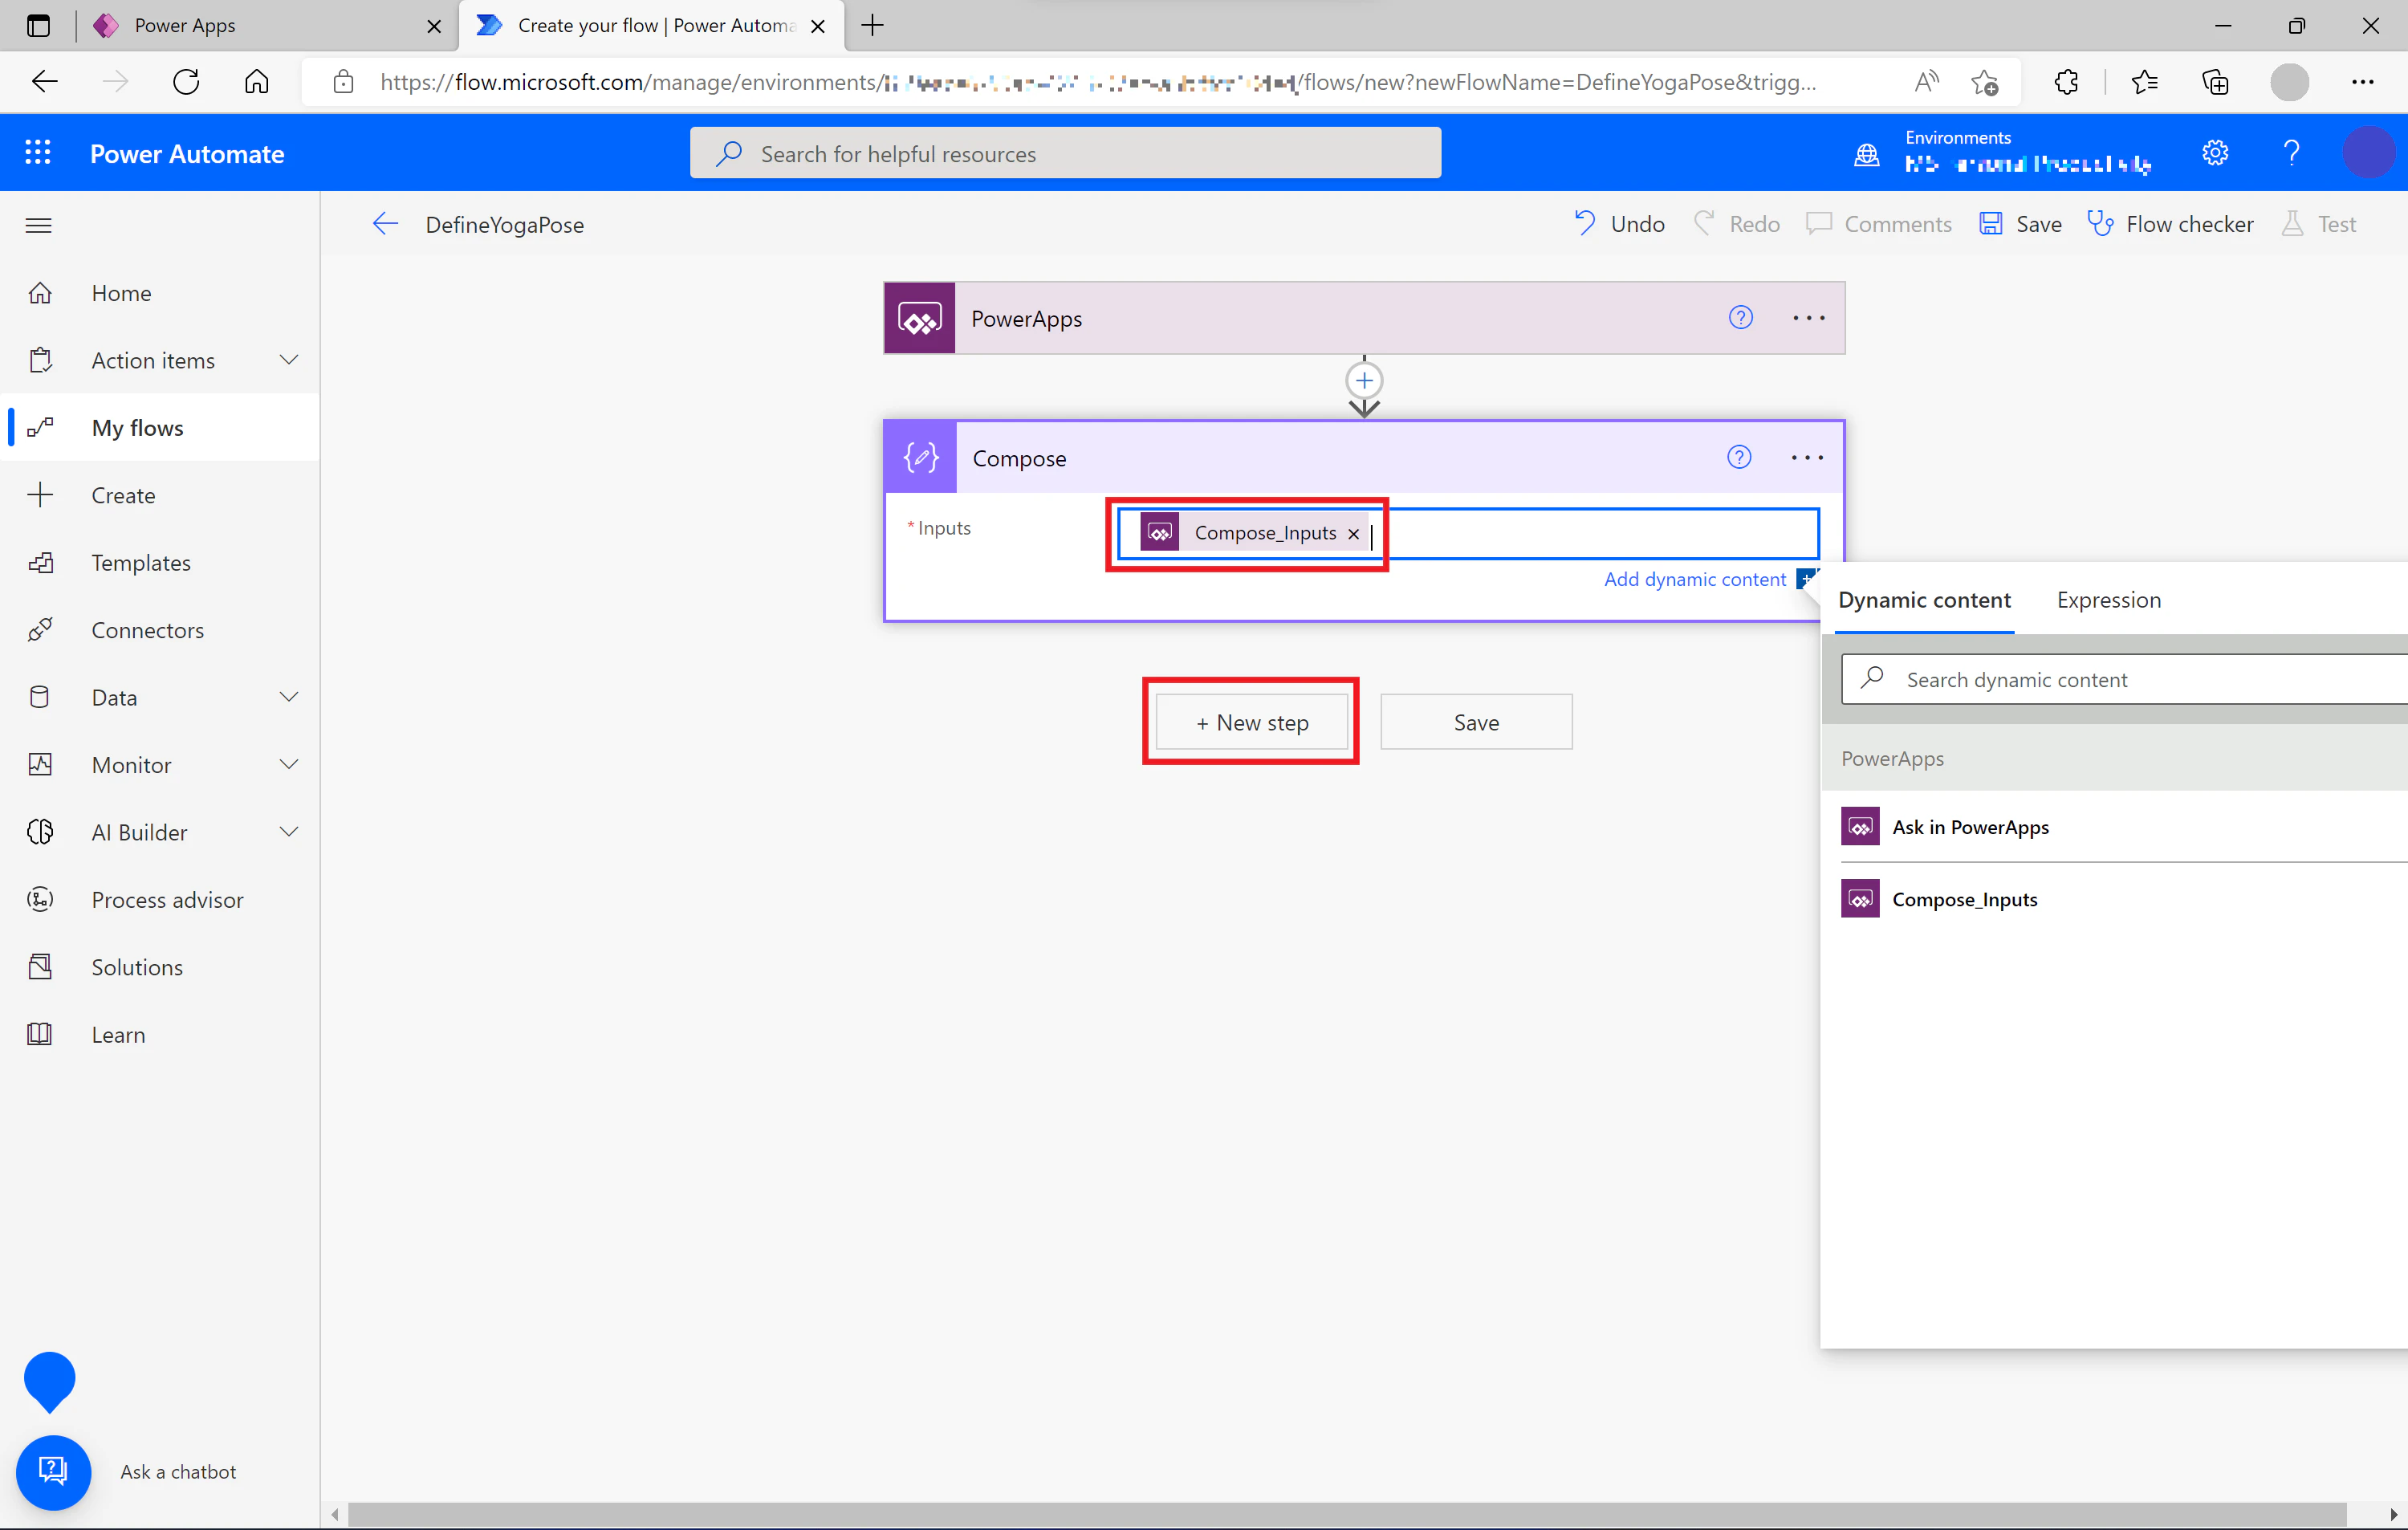Screen dimensions: 2408x1530
Task: Insert a step with the plus connector
Action: 1364,380
